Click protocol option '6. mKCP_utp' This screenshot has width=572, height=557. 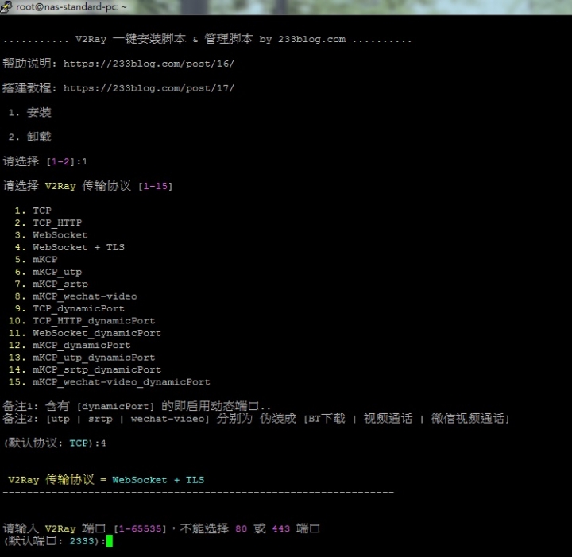click(48, 272)
